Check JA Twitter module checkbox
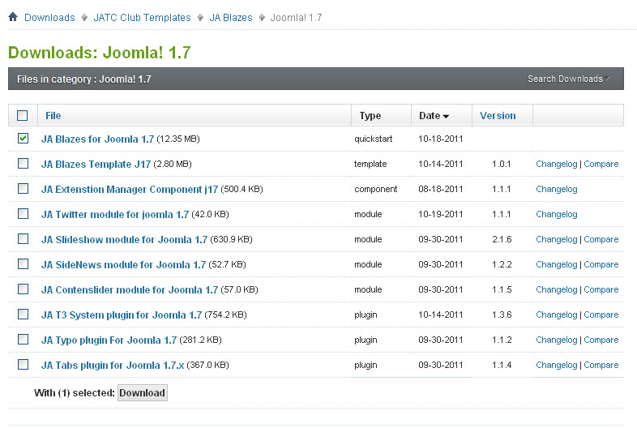637x428 pixels. [24, 214]
